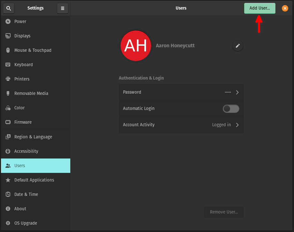Click the Add User button

pyautogui.click(x=259, y=8)
